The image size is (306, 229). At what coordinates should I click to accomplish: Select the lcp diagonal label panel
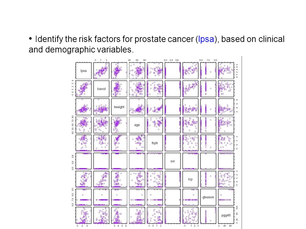click(191, 179)
